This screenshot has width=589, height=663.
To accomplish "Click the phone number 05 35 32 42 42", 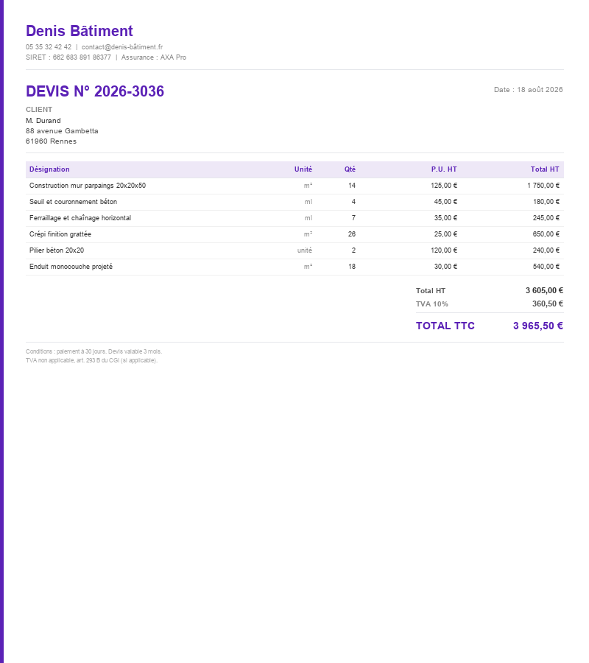I will [49, 47].
